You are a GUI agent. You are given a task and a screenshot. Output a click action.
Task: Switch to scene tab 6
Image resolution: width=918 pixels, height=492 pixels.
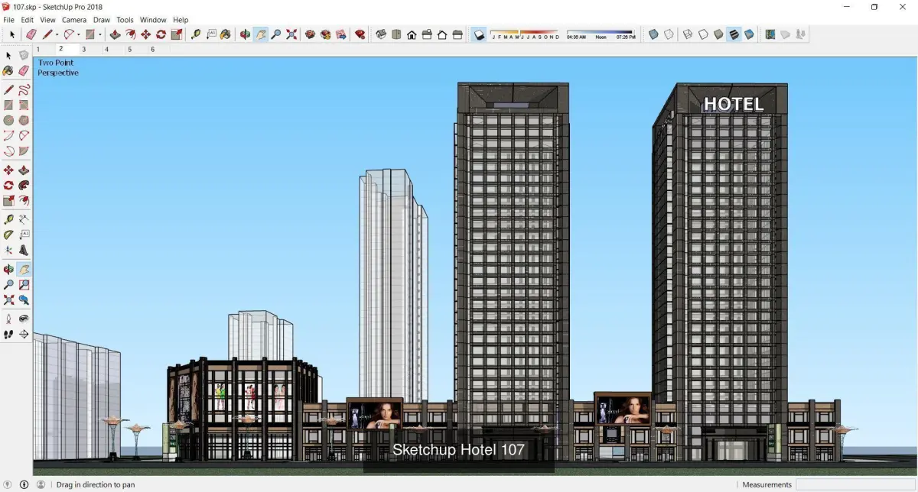pos(152,49)
